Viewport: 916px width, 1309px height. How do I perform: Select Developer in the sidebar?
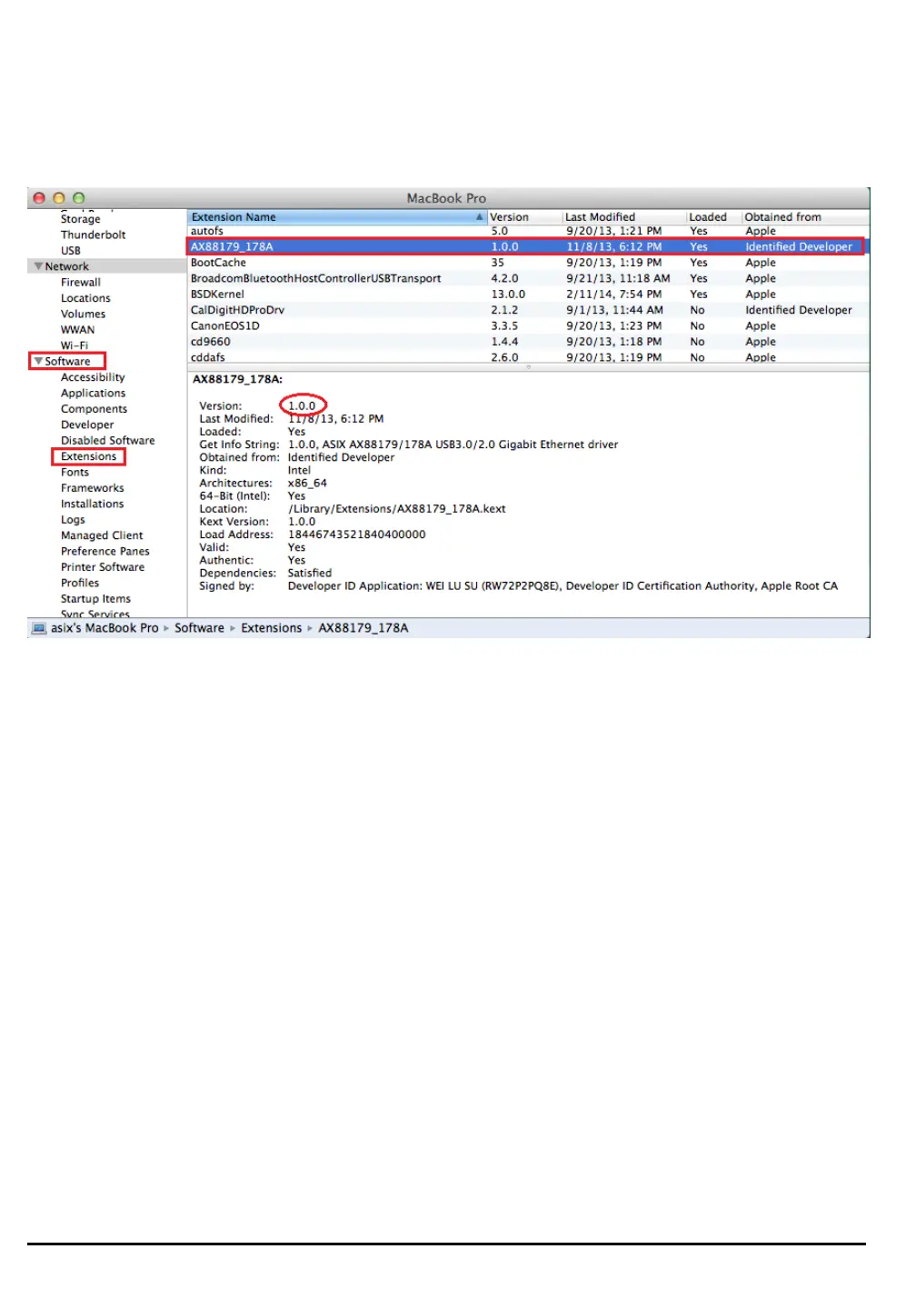coord(87,425)
